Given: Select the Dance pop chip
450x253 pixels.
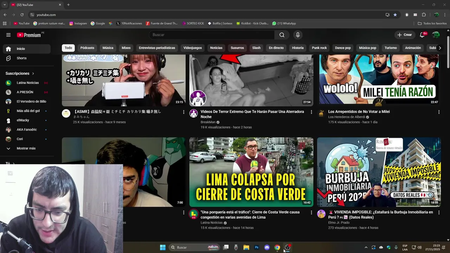Looking at the screenshot, I should point(343,48).
